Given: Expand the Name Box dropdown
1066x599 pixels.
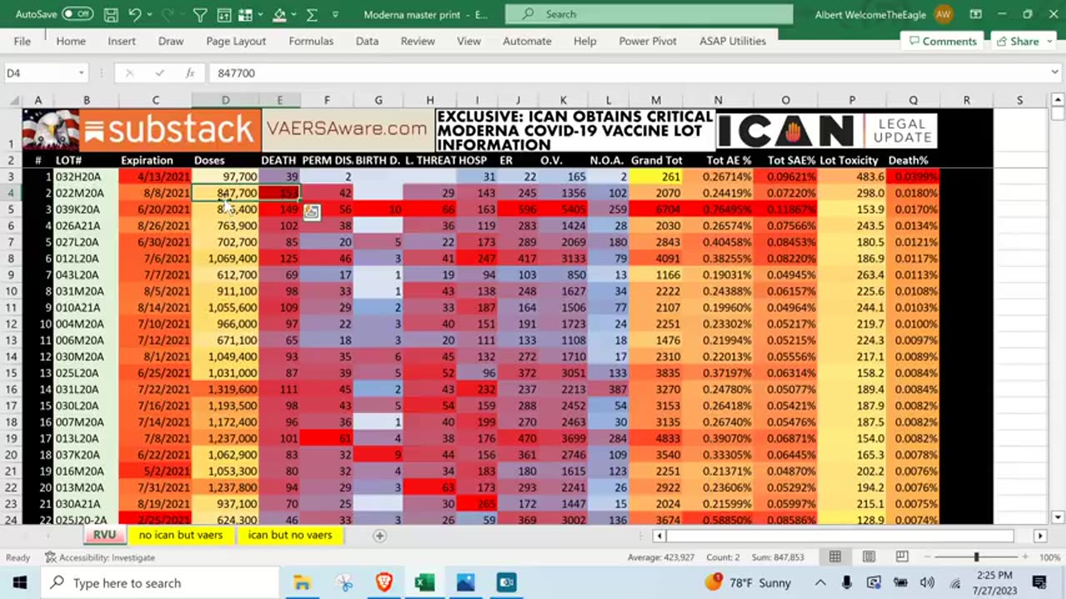Looking at the screenshot, I should pyautogui.click(x=81, y=73).
